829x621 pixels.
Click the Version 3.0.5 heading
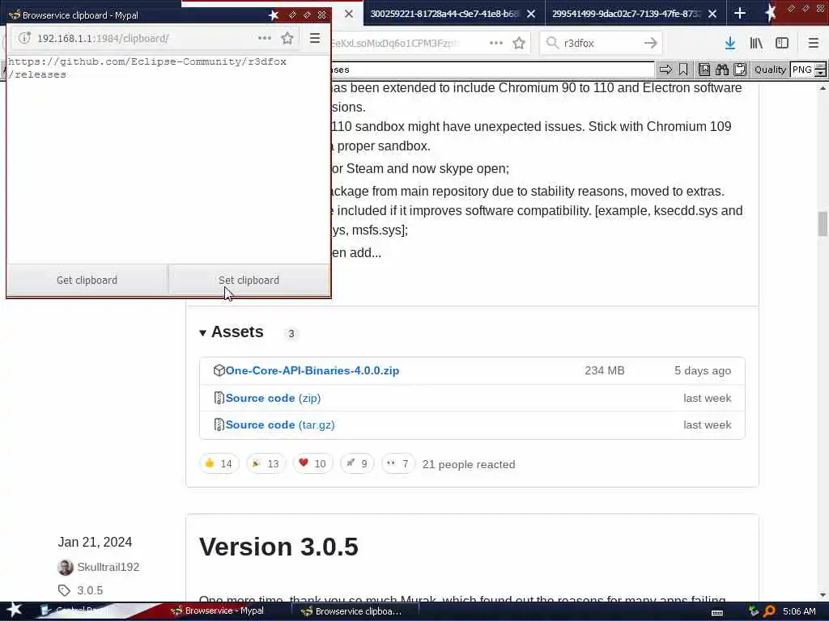(278, 547)
